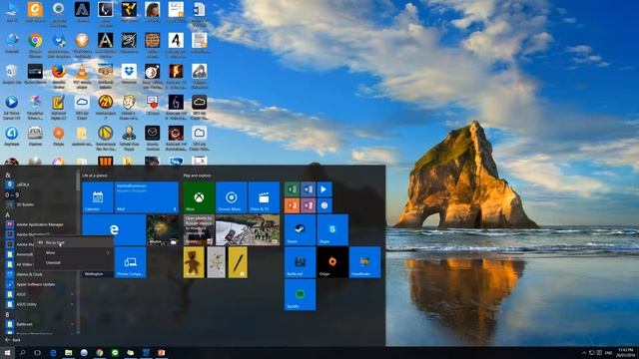Open Recycle Bin on desktop
The height and width of the screenshot is (359, 639).
click(x=11, y=74)
